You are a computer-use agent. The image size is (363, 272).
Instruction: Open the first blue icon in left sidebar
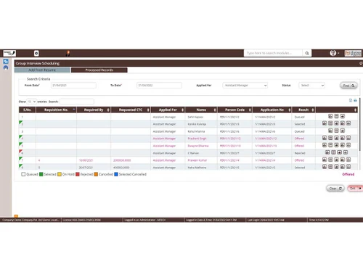tap(6, 62)
